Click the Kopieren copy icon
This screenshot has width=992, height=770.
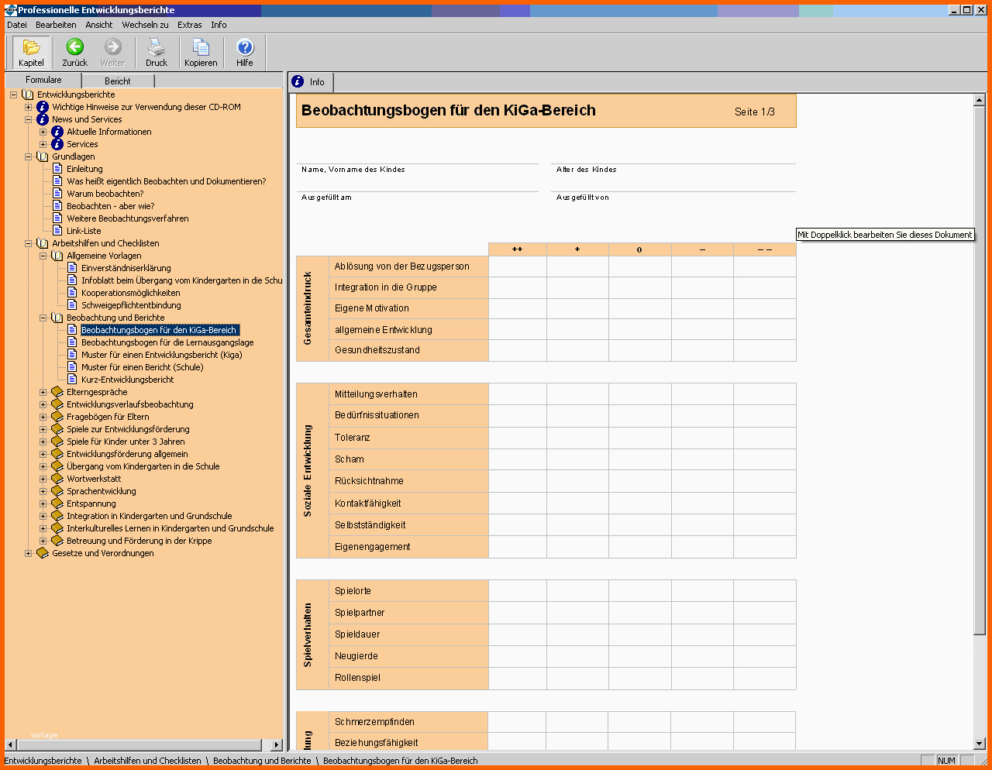pos(201,47)
